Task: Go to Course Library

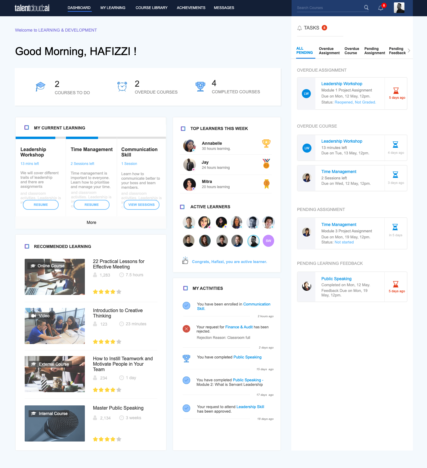Action: pyautogui.click(x=152, y=8)
